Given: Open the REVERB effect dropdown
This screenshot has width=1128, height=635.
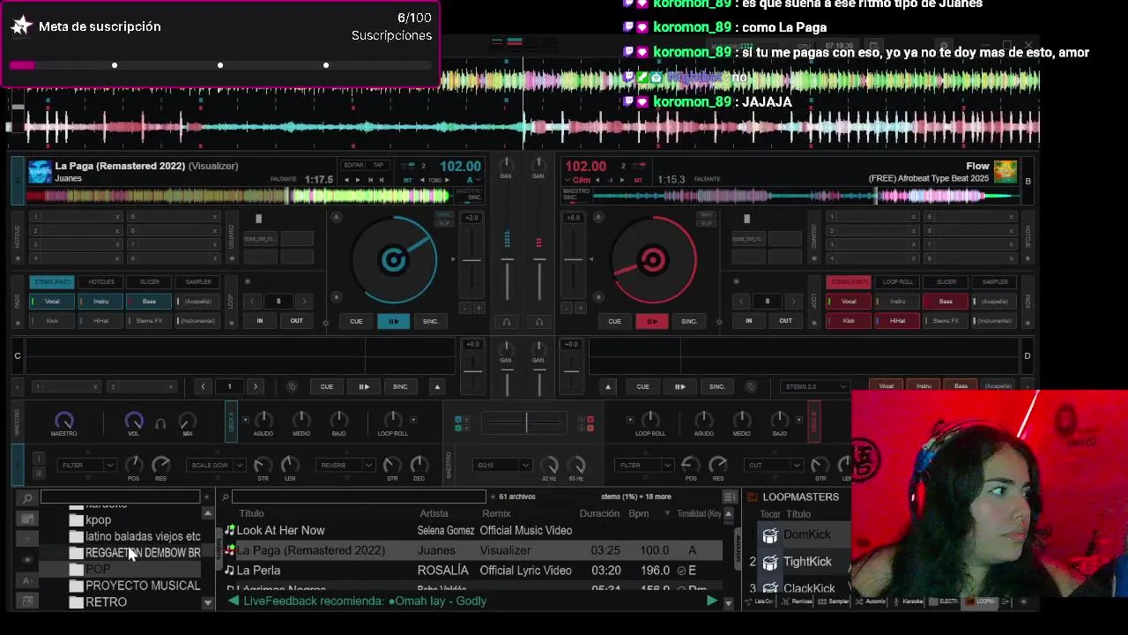Looking at the screenshot, I should [345, 465].
